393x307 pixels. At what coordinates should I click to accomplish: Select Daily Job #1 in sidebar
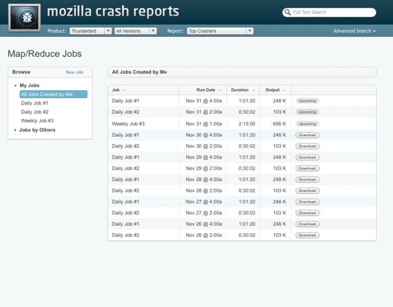(x=35, y=103)
